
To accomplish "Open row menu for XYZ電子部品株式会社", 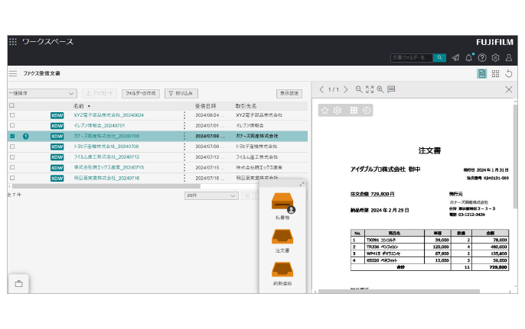I will (184, 115).
